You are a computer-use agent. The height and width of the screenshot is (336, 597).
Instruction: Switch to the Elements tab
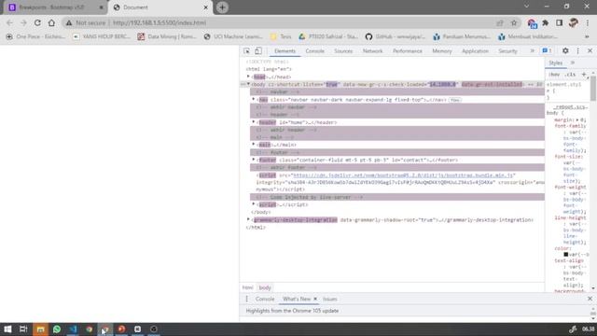285,51
